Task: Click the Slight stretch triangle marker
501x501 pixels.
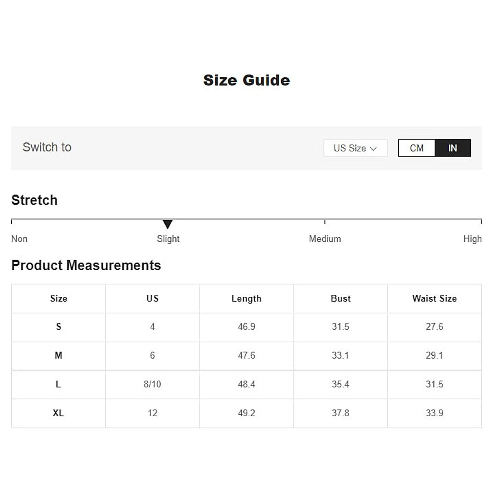Action: (167, 224)
